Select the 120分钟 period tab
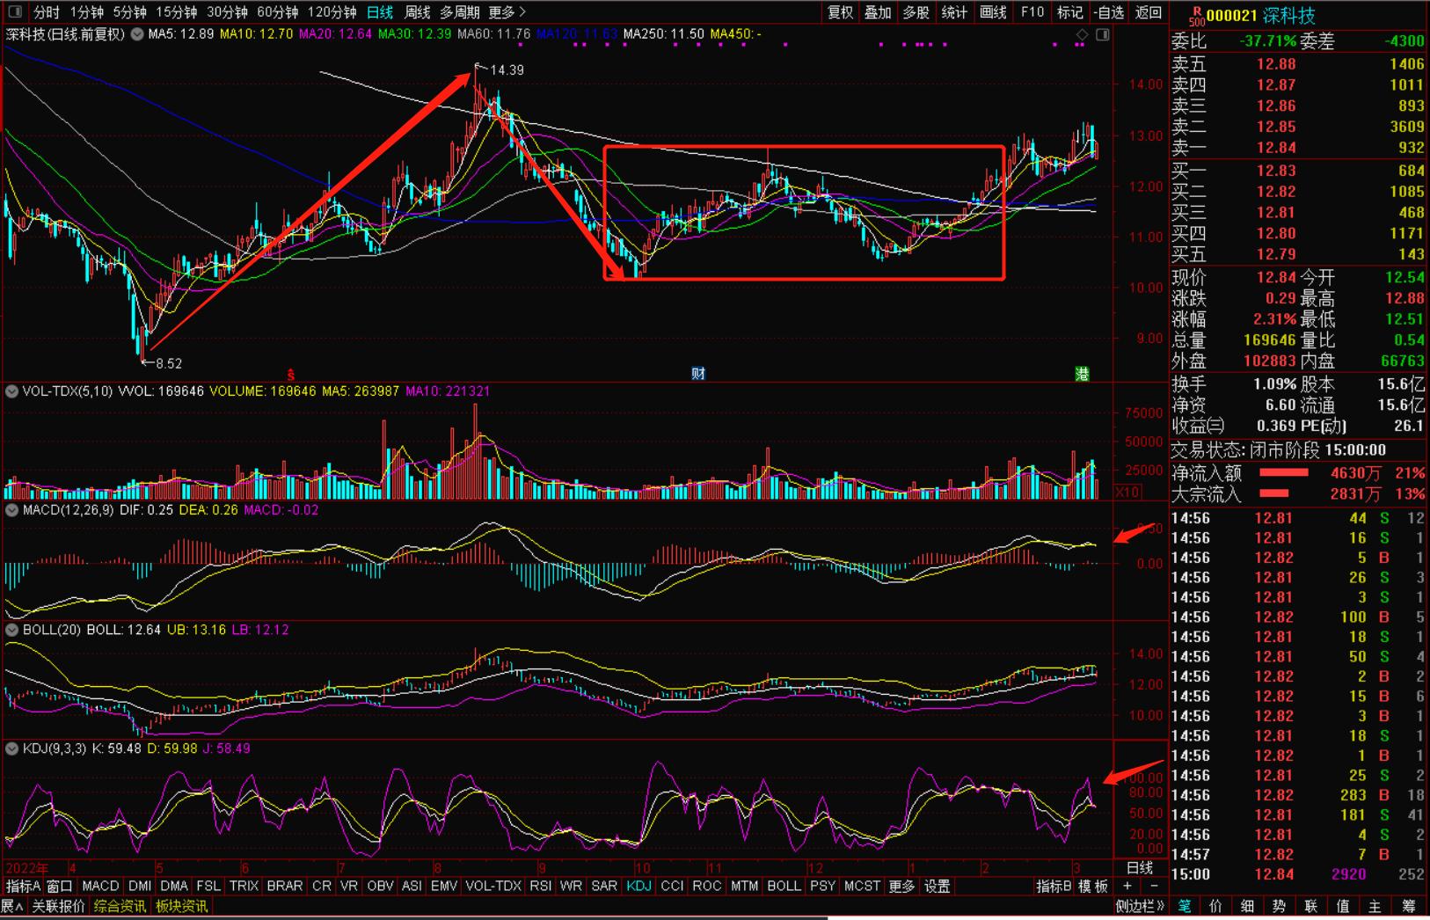Image resolution: width=1430 pixels, height=920 pixels. click(332, 12)
